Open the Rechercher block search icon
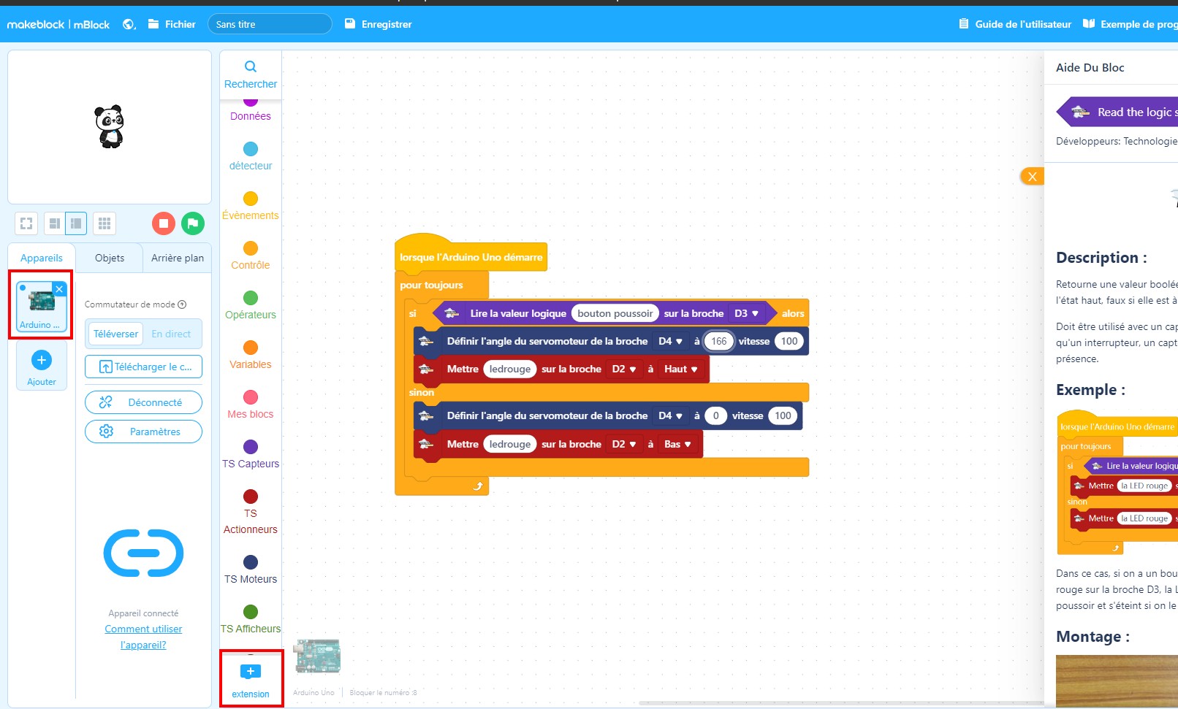The width and height of the screenshot is (1178, 709). tap(251, 66)
